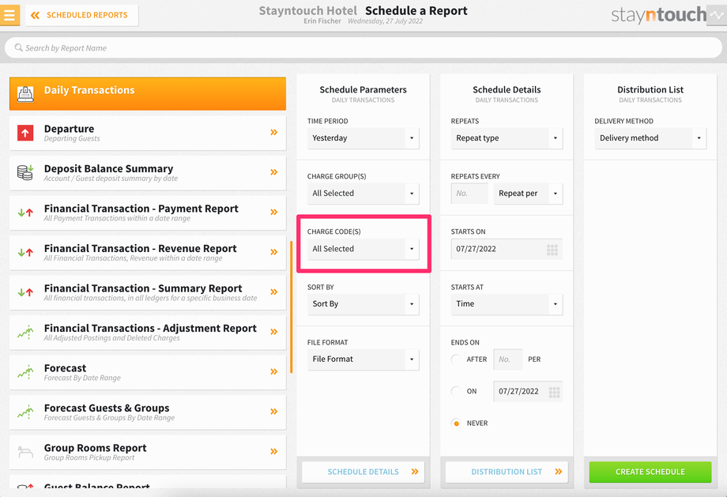Open the Repeat type dropdown

pos(507,138)
